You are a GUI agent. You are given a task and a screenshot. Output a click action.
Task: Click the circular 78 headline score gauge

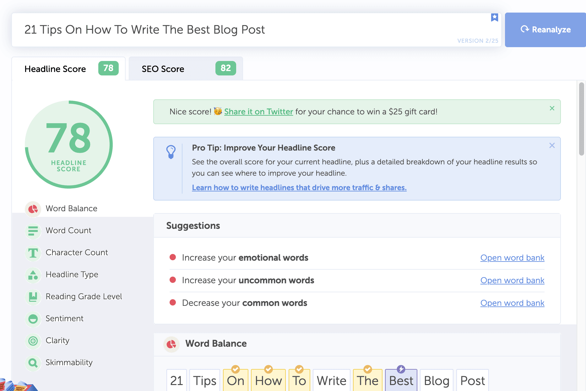click(68, 145)
